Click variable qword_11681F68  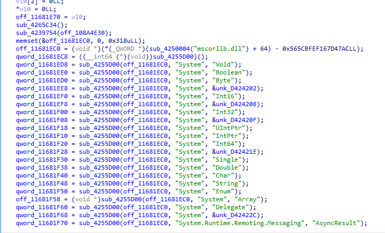42,215
